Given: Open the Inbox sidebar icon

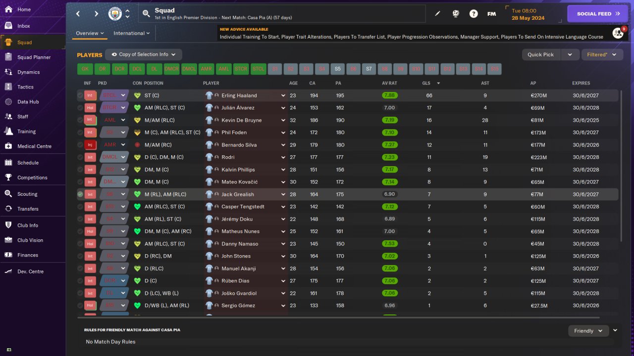Looking at the screenshot, I should point(8,26).
